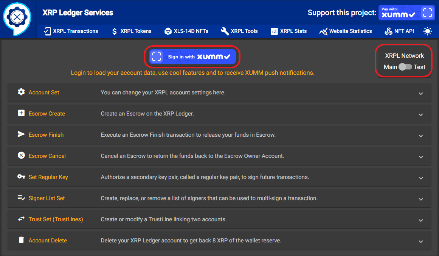Click the Pay with XUMM button
Image resolution: width=439 pixels, height=256 pixels.
point(407,12)
